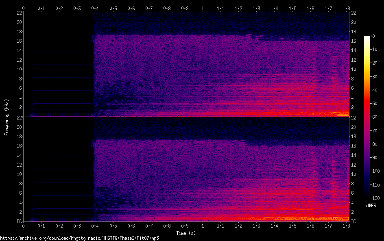The height and width of the screenshot is (241, 384).
Task: Click the dBFS label under the color bar
Action: pos(371,206)
